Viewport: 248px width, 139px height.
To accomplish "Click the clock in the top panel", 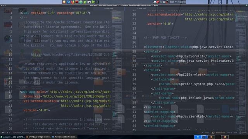I will coord(177,2).
